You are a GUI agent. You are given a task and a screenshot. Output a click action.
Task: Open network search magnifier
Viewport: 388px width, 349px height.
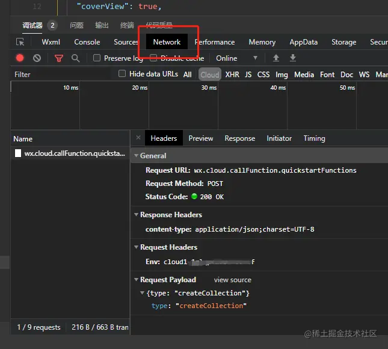pos(75,58)
